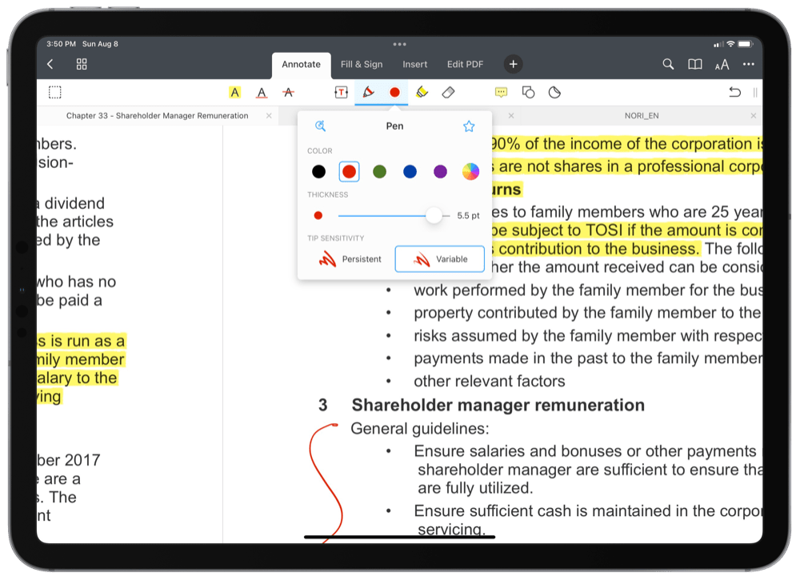Open the sticky note comment tool

click(x=502, y=92)
